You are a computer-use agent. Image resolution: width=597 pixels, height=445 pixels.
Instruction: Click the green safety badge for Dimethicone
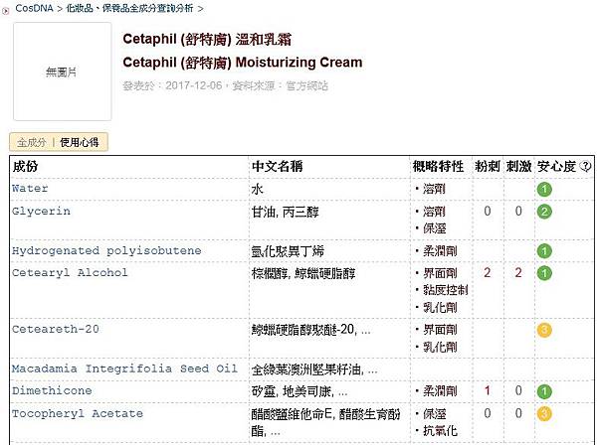point(544,391)
